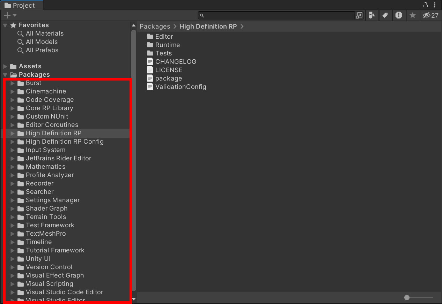442x304 pixels.
Task: Expand the Timeline package arrow
Action: [13, 242]
